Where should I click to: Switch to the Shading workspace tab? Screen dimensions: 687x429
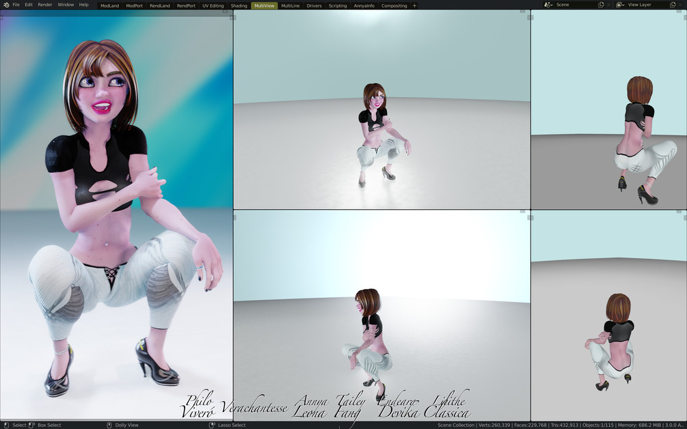239,5
